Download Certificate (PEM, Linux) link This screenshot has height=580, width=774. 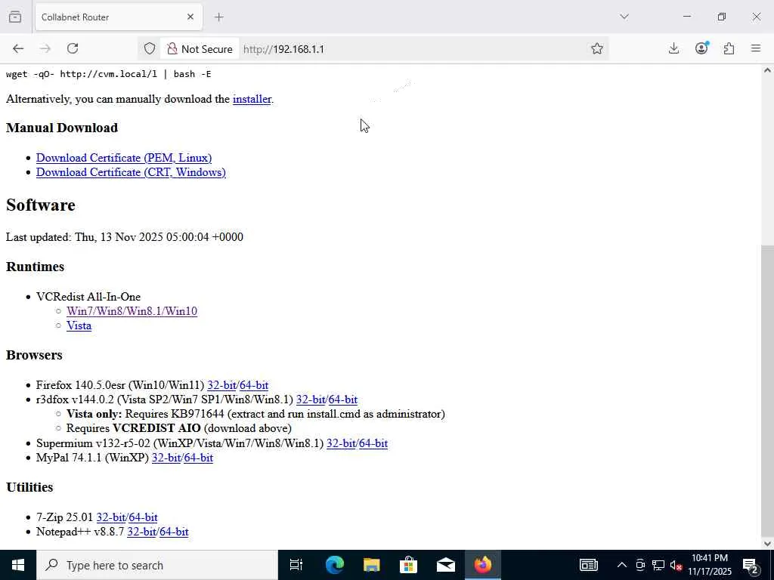click(x=124, y=158)
